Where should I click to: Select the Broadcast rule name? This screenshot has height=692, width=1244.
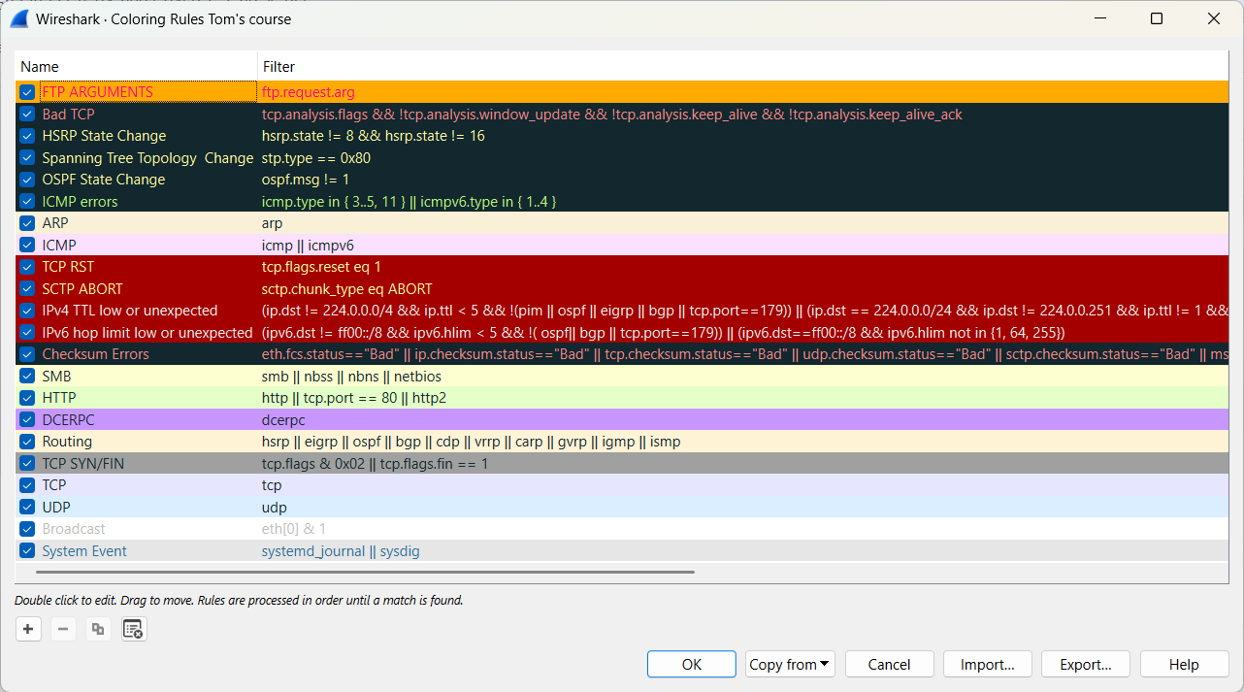pyautogui.click(x=74, y=529)
